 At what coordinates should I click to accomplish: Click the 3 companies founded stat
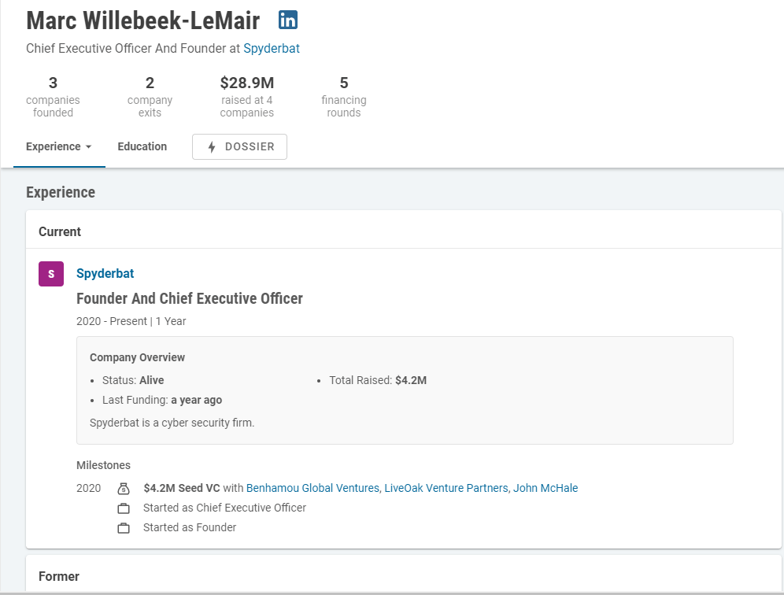[53, 97]
